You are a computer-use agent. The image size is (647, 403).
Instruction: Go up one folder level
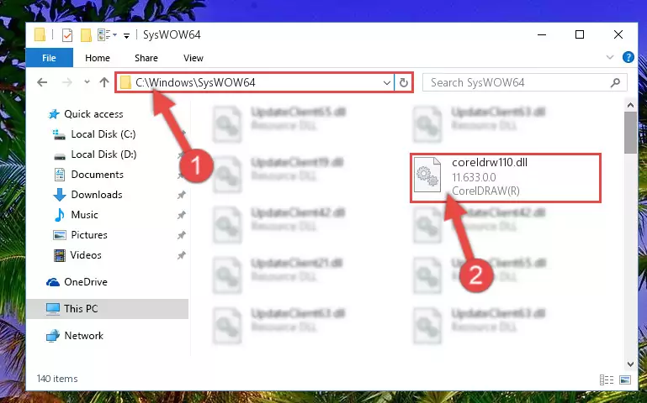click(104, 82)
